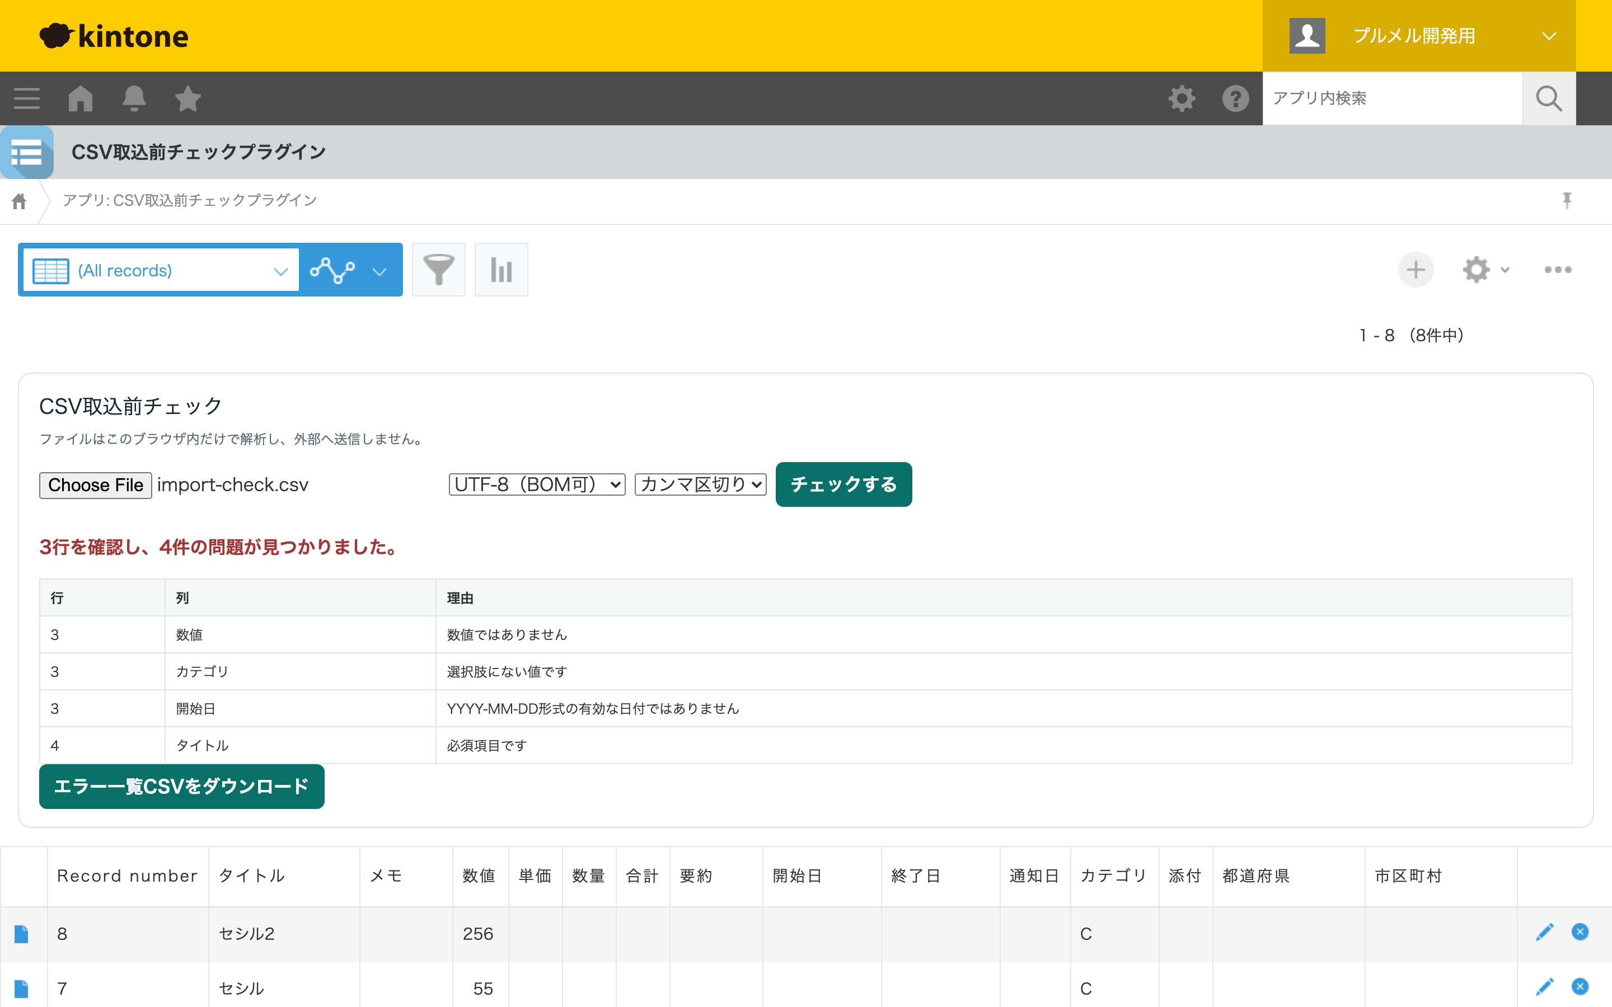Viewport: 1612px width, 1007px height.
Task: Open kintone settings gear in header
Action: 1182,98
